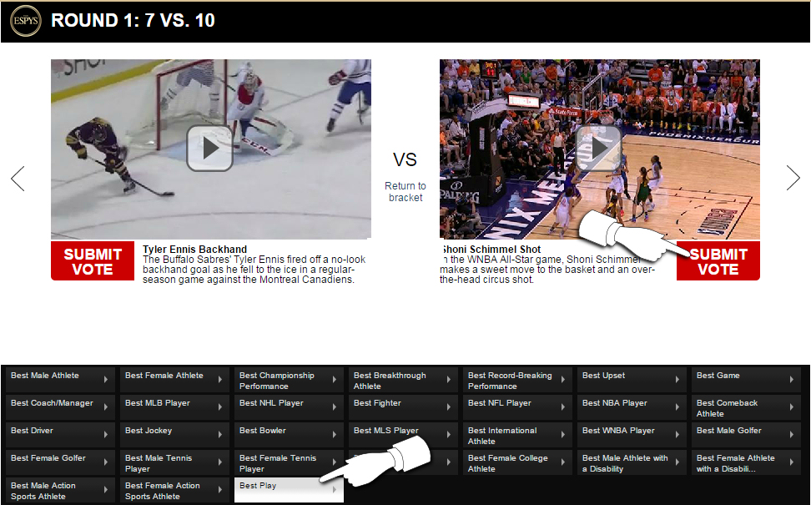Viewport: 811px width, 505px height.
Task: Open Best Female College Athlete category
Action: tap(517, 462)
